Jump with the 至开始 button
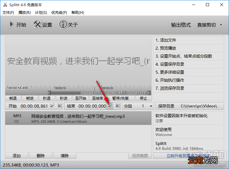Image resolution: width=229 pixels, height=169 pixels. pos(81,98)
